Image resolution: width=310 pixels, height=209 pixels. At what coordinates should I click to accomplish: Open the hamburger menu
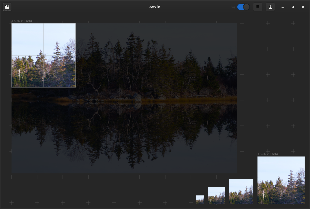(258, 7)
